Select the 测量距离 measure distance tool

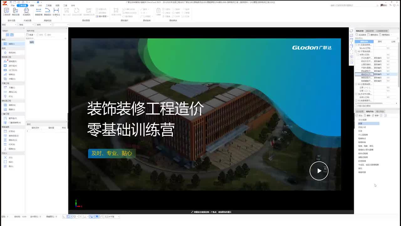(39, 12)
